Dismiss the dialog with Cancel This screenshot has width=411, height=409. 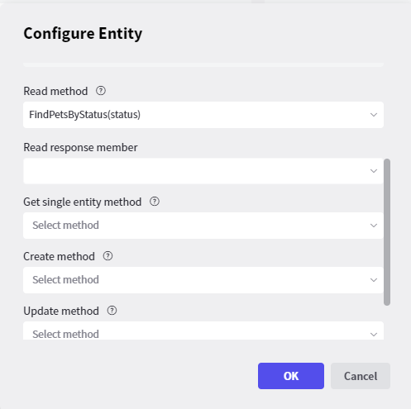click(361, 376)
